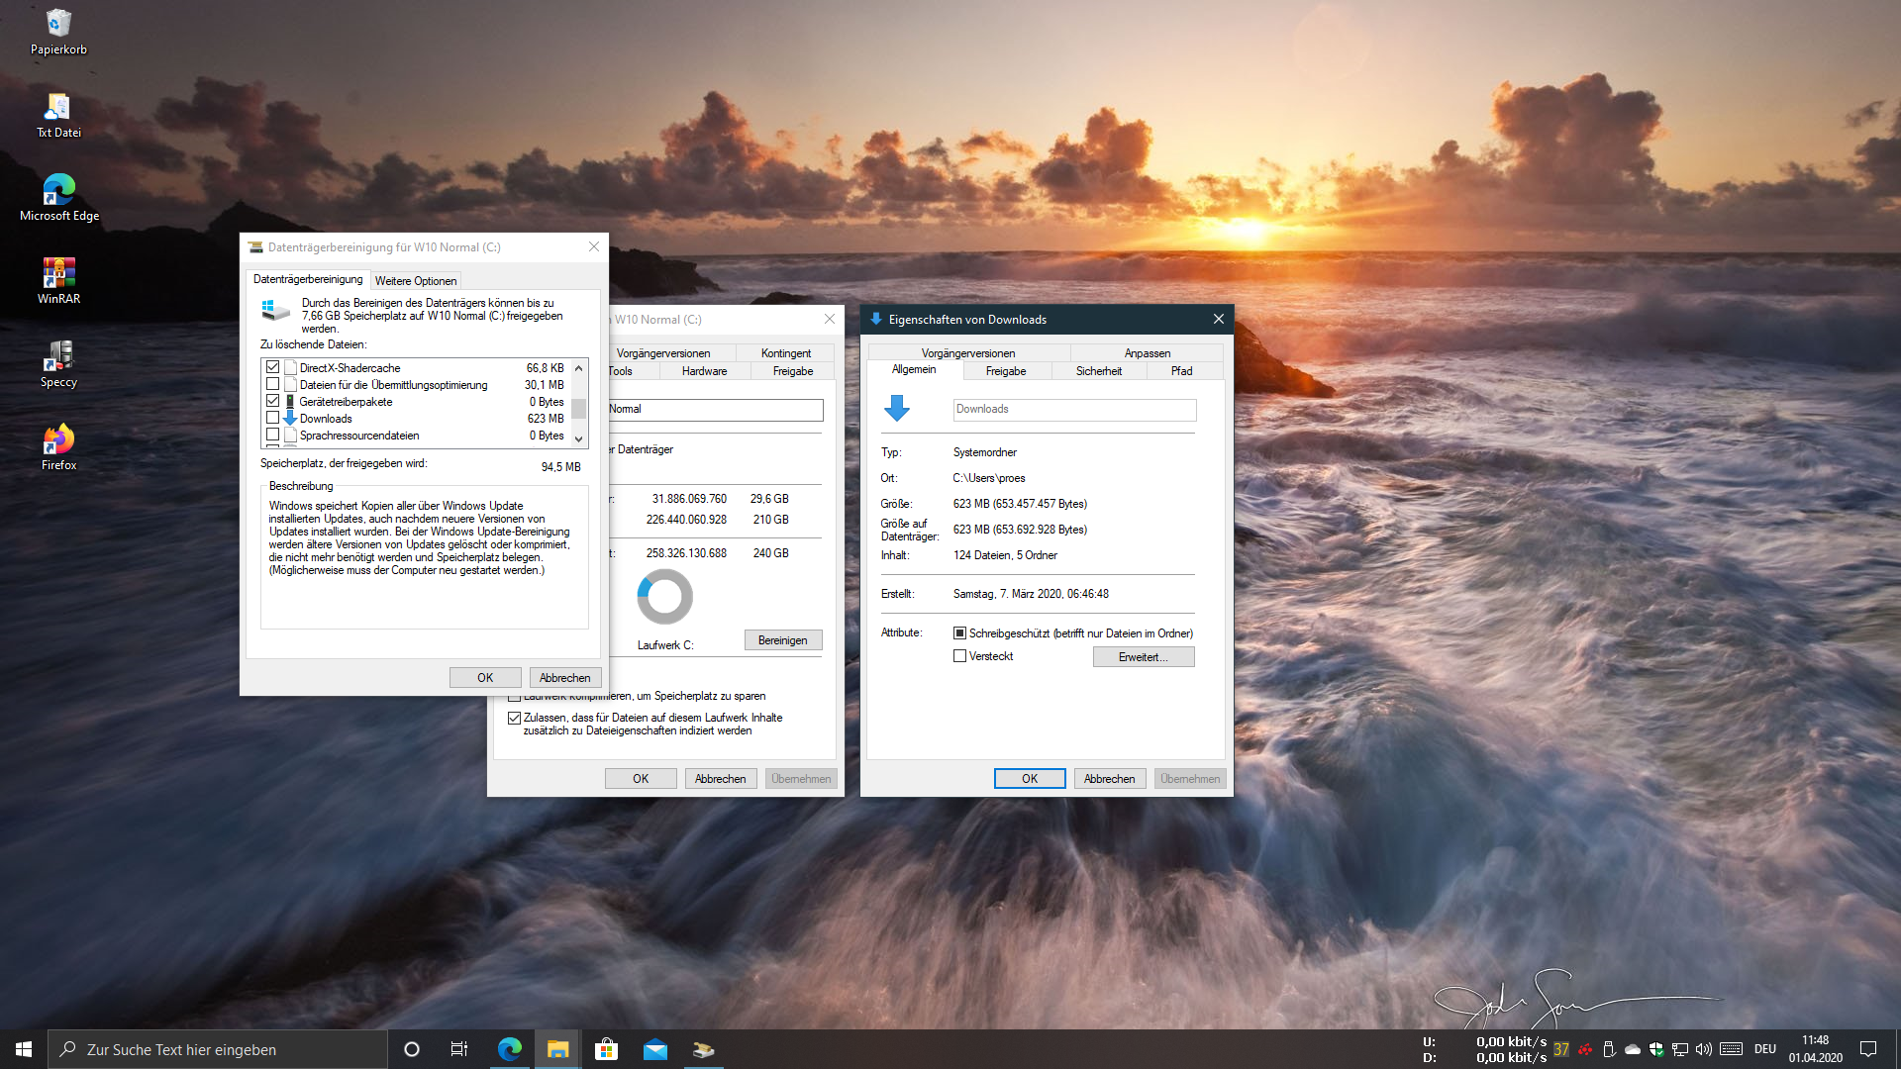Click the Erweitert... button
The width and height of the screenshot is (1901, 1069).
1143,657
